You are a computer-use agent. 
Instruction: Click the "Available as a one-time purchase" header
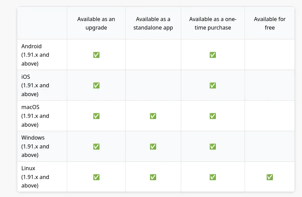pyautogui.click(x=213, y=23)
